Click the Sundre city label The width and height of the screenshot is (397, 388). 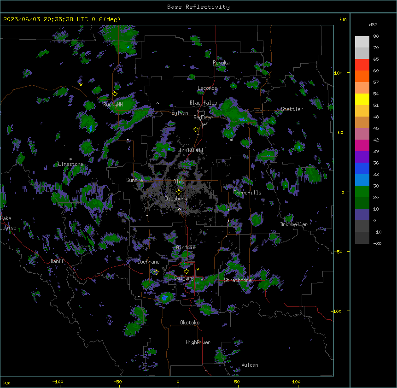tap(134, 180)
